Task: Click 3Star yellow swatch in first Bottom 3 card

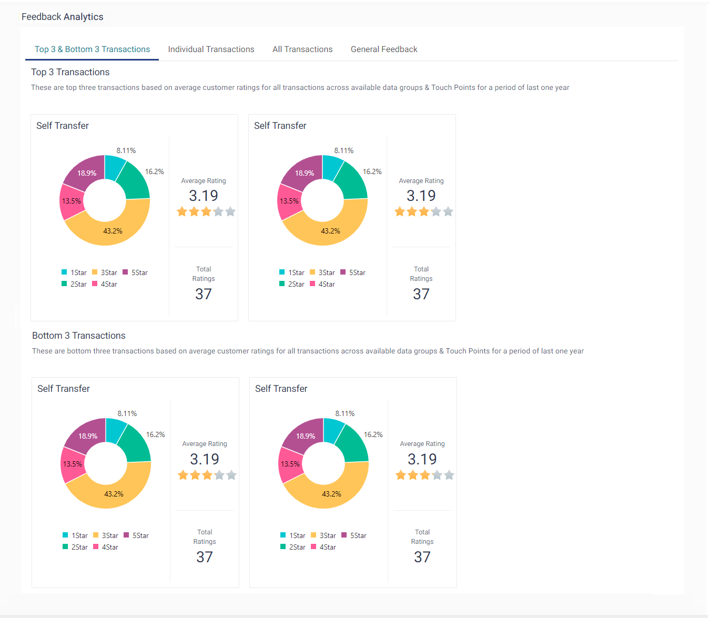Action: 96,535
